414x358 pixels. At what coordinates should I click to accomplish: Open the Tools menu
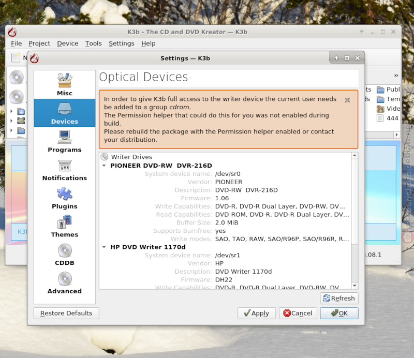(x=94, y=43)
